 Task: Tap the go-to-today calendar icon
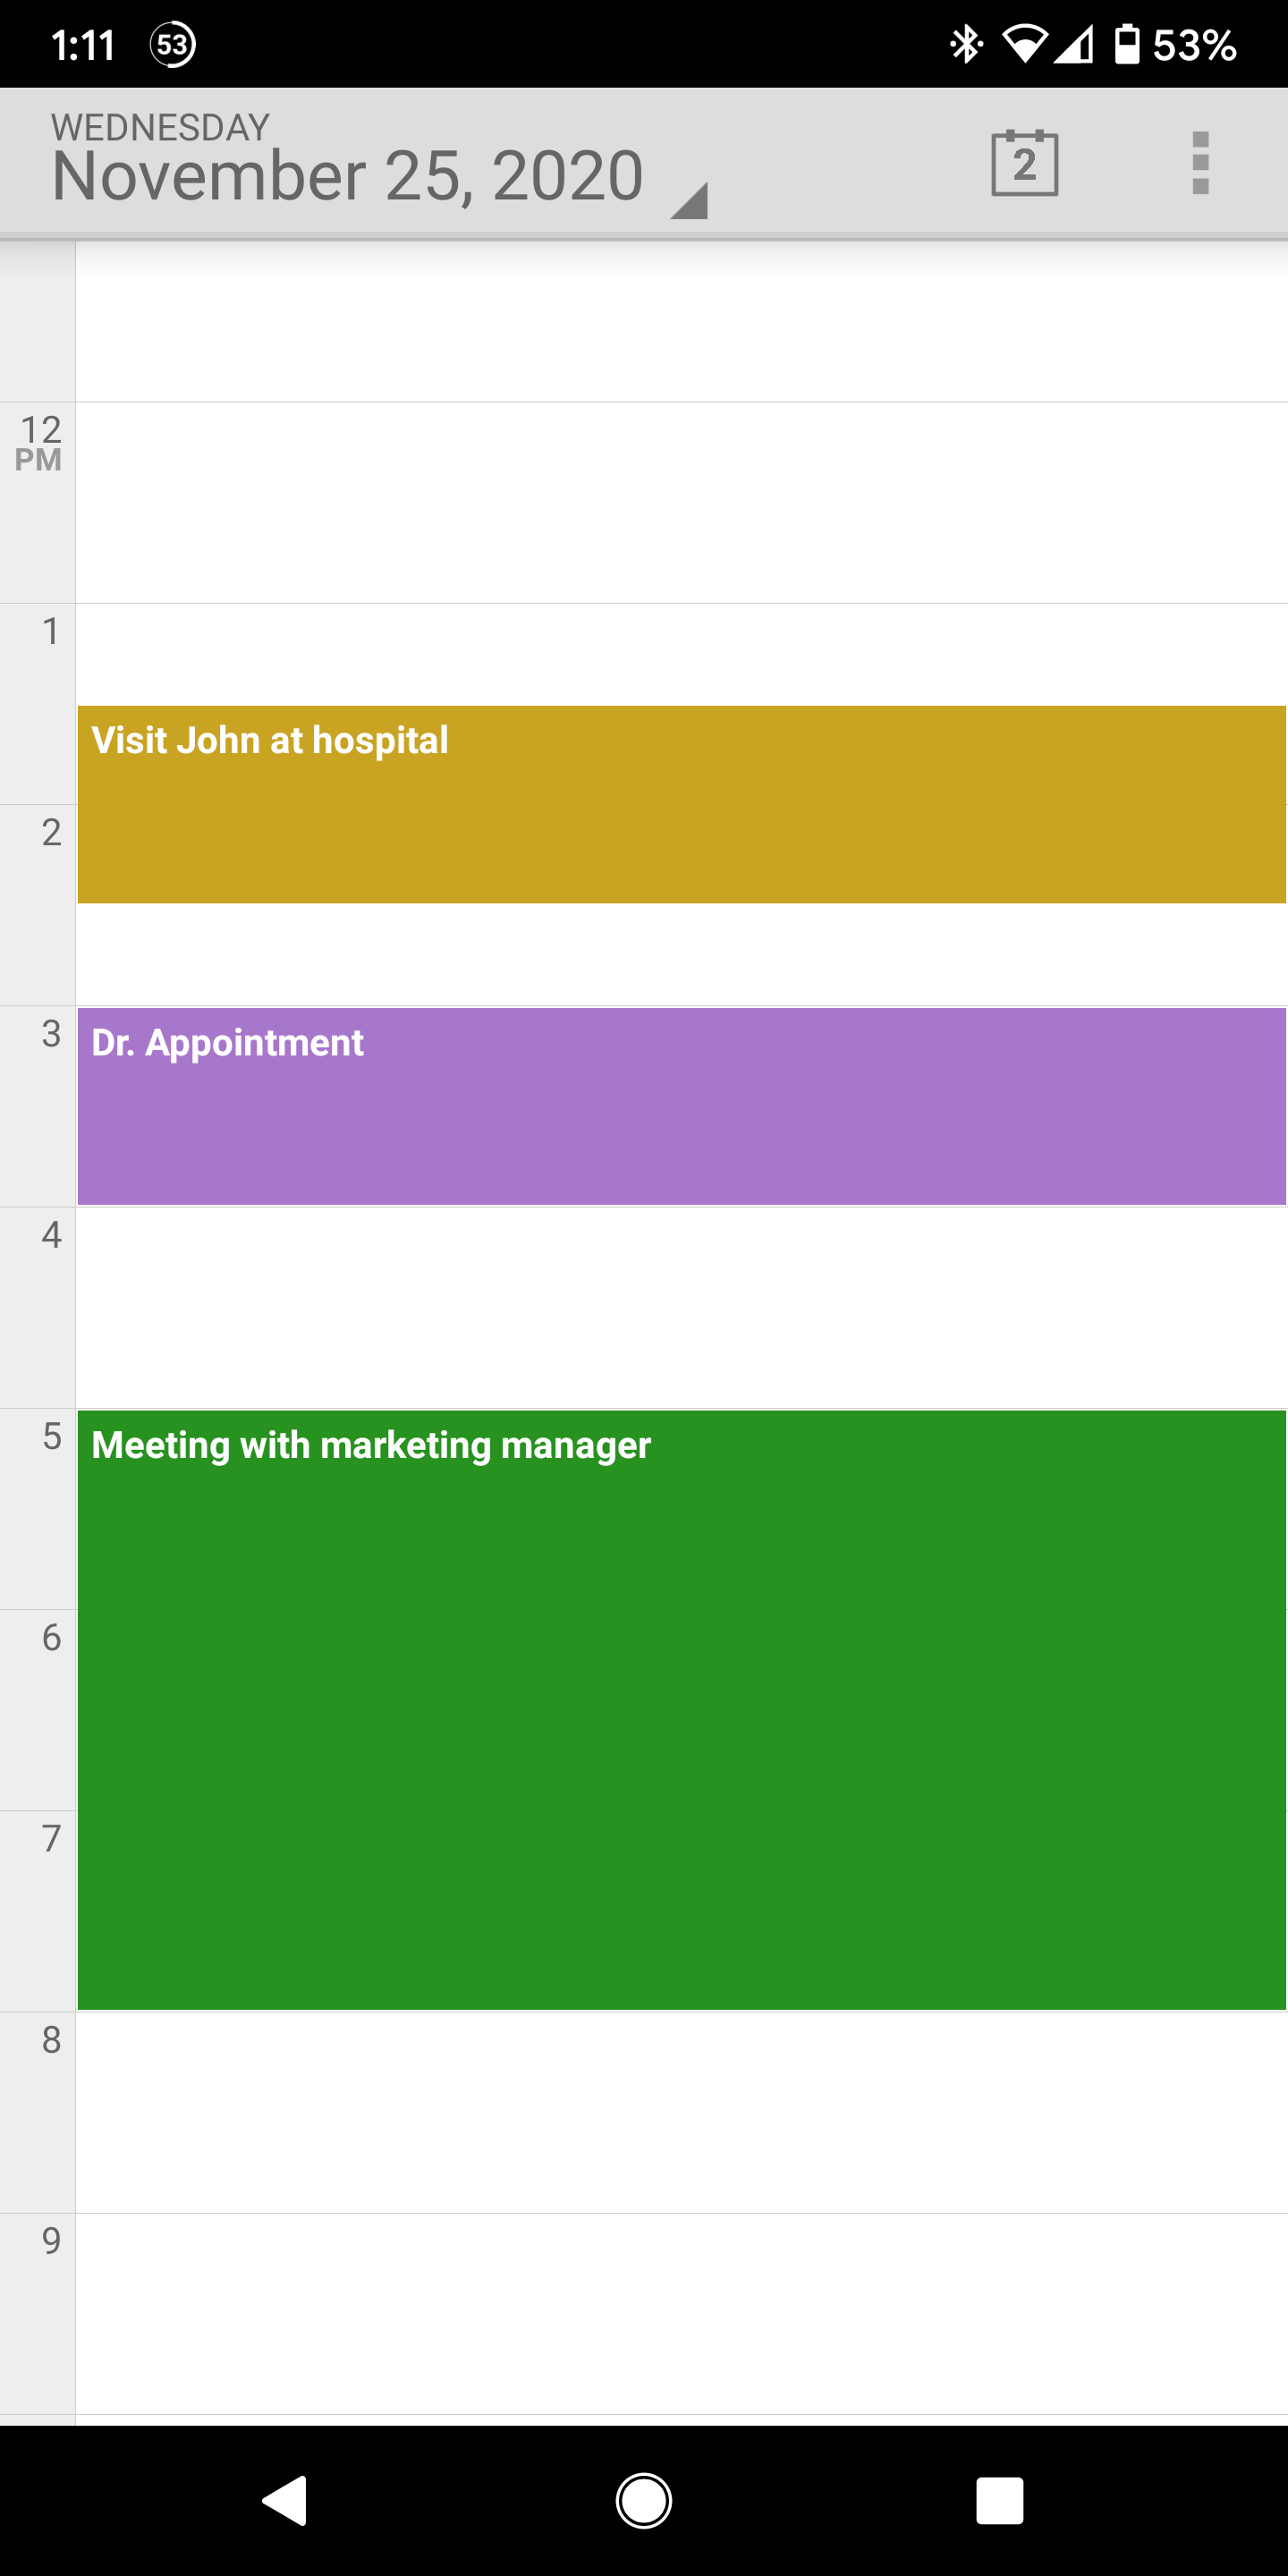click(x=1024, y=163)
